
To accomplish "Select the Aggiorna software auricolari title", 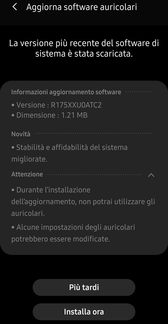I will tap(82, 7).
